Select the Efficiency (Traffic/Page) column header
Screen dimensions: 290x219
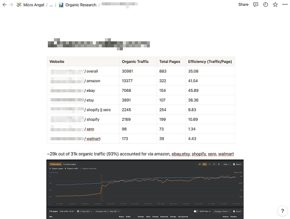coord(210,61)
